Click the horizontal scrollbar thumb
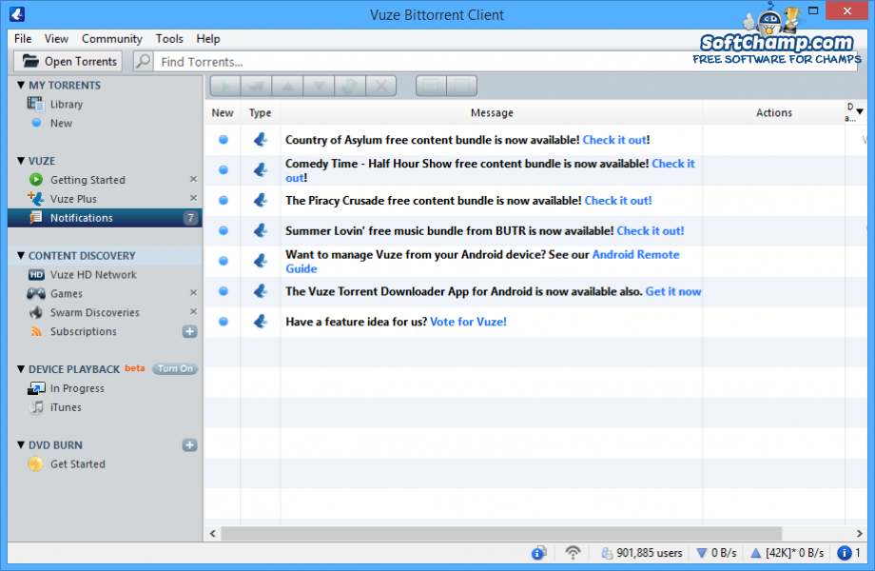875x571 pixels. (501, 533)
